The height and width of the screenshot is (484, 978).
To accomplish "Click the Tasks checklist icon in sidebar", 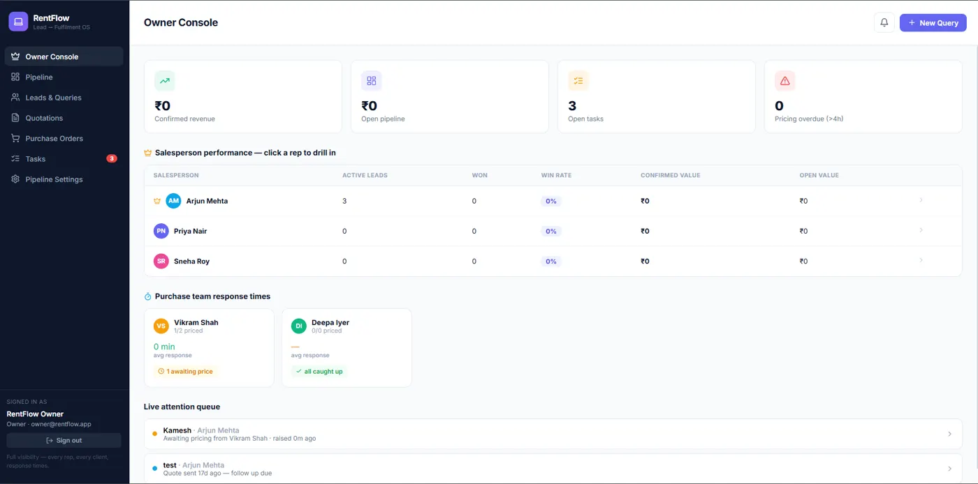I will pyautogui.click(x=15, y=159).
